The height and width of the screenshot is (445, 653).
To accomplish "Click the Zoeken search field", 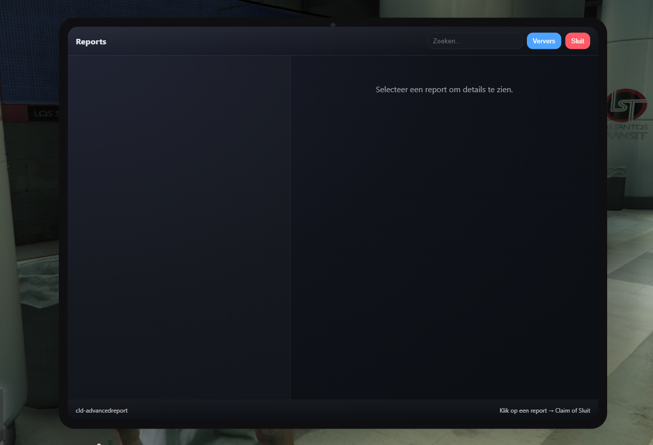I will [475, 41].
